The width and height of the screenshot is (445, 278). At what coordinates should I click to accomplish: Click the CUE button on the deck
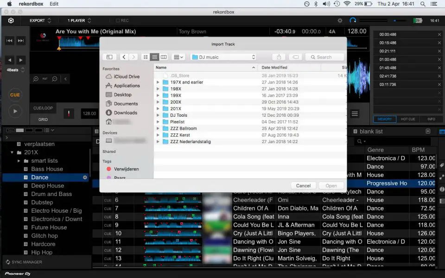click(15, 95)
